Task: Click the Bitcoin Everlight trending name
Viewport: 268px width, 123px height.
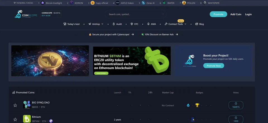Action: (x=54, y=3)
